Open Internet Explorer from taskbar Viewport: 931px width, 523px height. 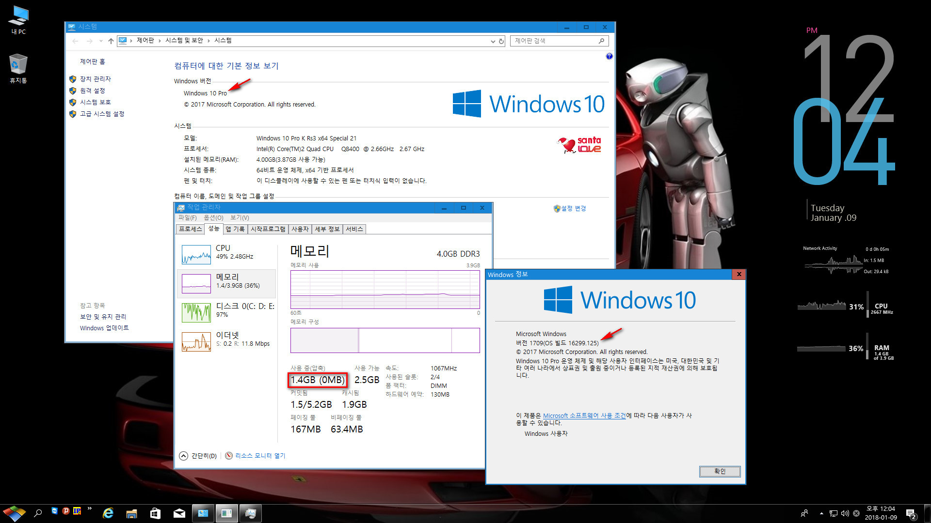point(108,513)
